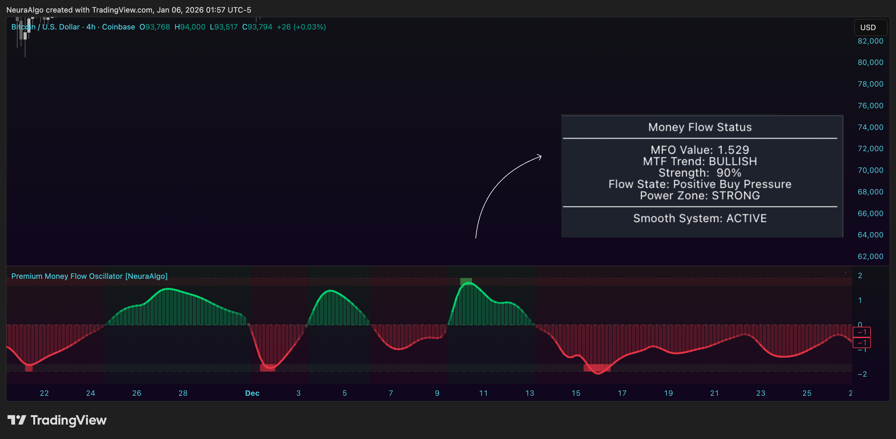Click the upper red −1 value tag
Screen dimensions: 896x439
point(861,332)
